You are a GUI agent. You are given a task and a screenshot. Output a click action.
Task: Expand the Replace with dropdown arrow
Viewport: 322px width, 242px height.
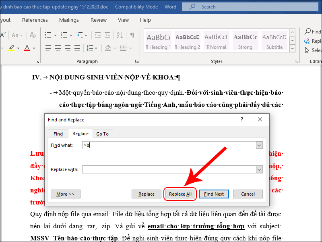pyautogui.click(x=259, y=169)
